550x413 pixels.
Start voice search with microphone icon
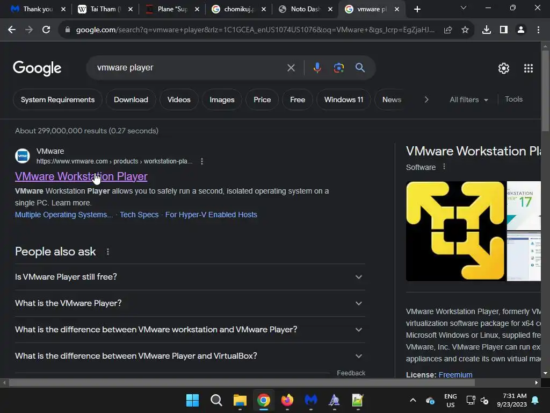(x=317, y=68)
